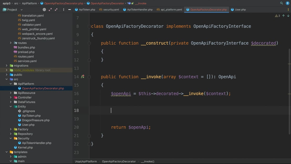291x164 pixels.
Task: Click OpenApiFactoryDecorator class in navigation bar
Action: (105, 3)
